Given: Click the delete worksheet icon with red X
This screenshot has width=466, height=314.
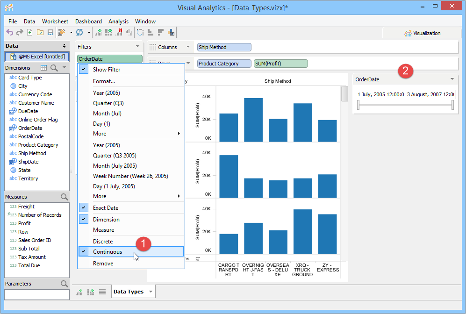Looking at the screenshot, I should (119, 33).
